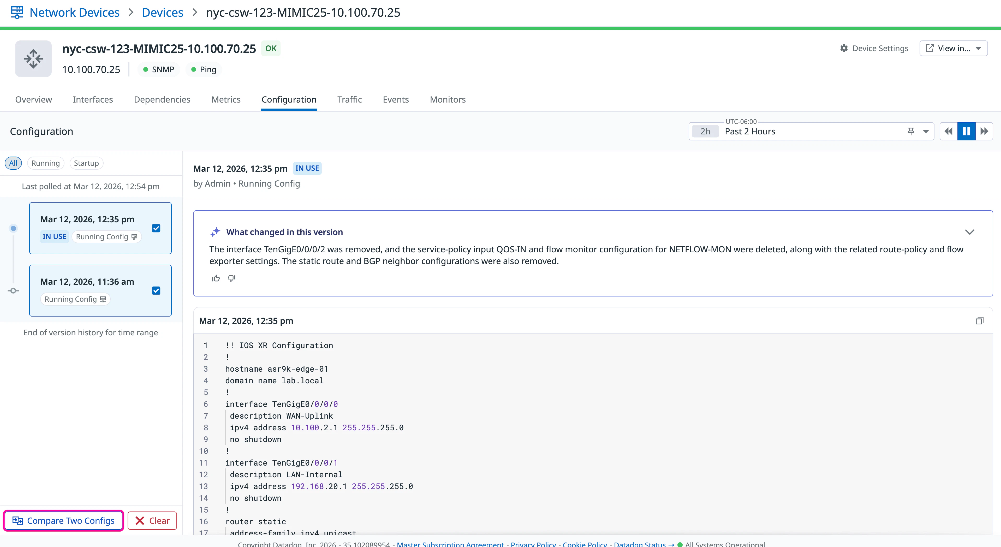Click the Network Devices breadcrumb icon

[x=17, y=12]
